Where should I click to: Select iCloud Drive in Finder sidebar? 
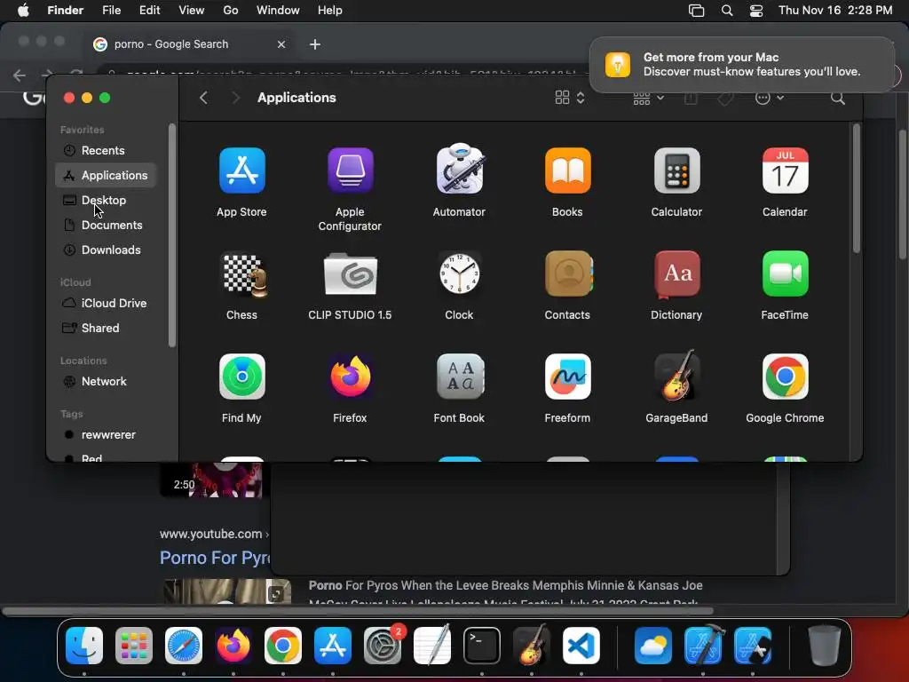(x=106, y=304)
